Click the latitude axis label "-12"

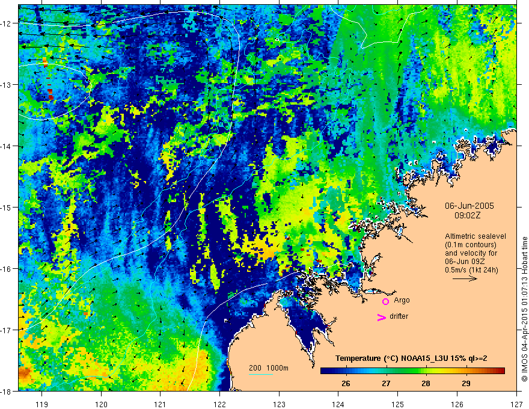pos(7,23)
